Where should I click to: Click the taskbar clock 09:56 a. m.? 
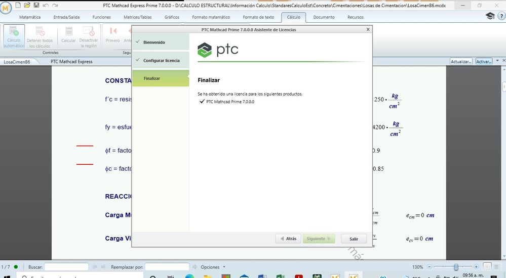click(473, 275)
